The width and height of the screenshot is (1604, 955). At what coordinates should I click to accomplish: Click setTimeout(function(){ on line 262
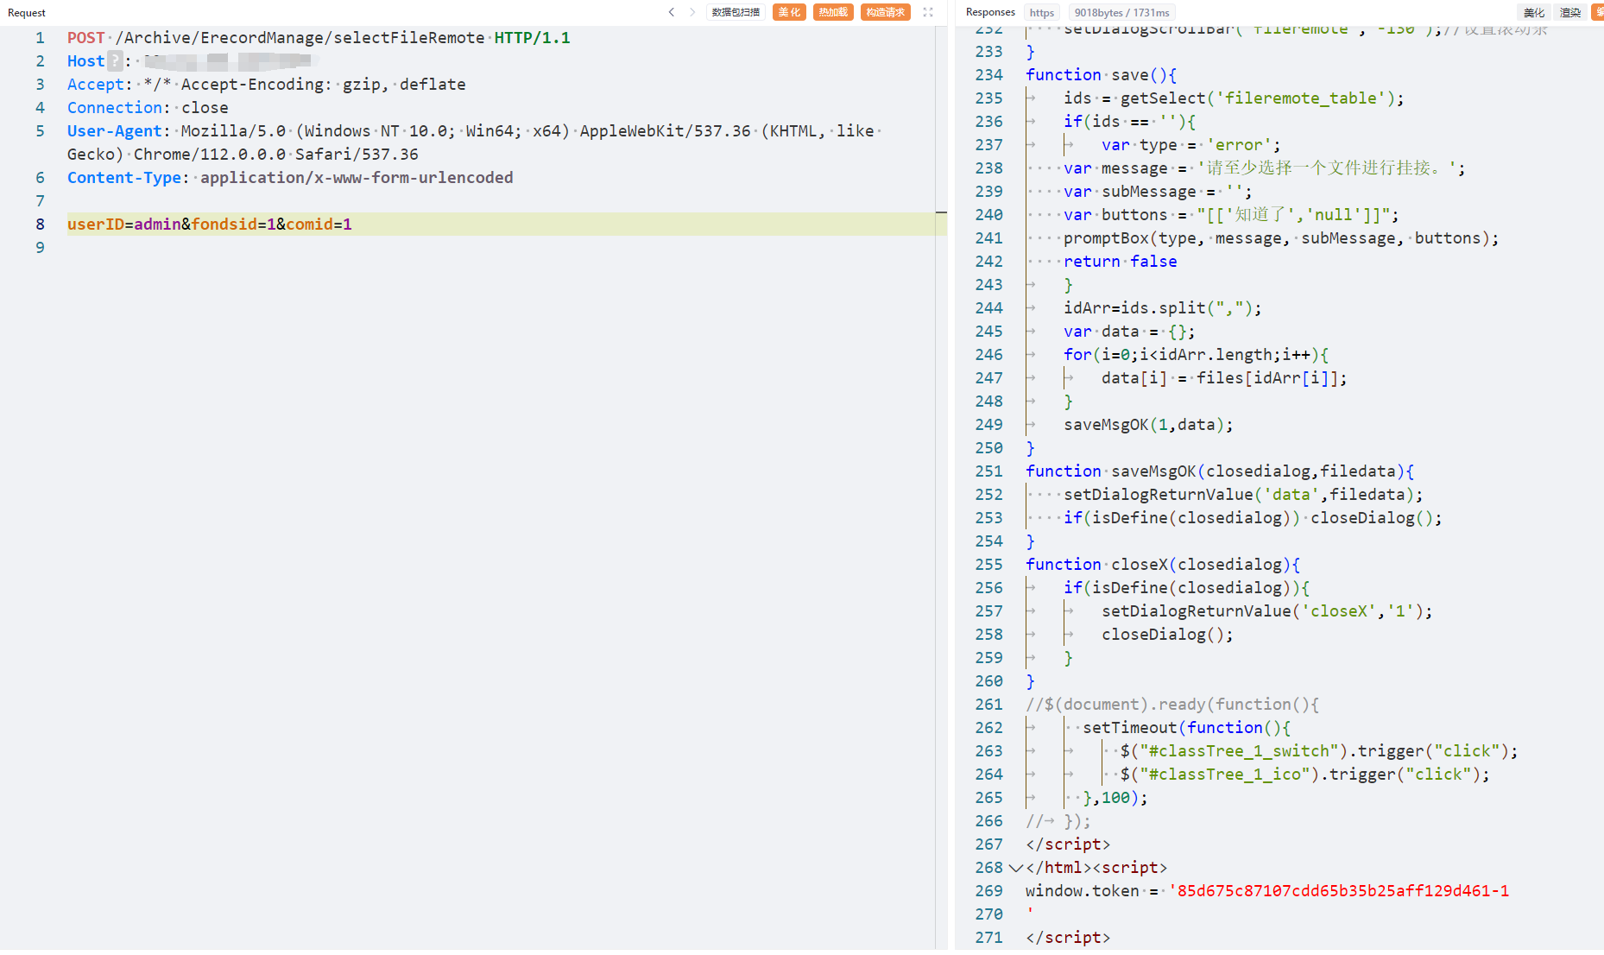click(1187, 728)
